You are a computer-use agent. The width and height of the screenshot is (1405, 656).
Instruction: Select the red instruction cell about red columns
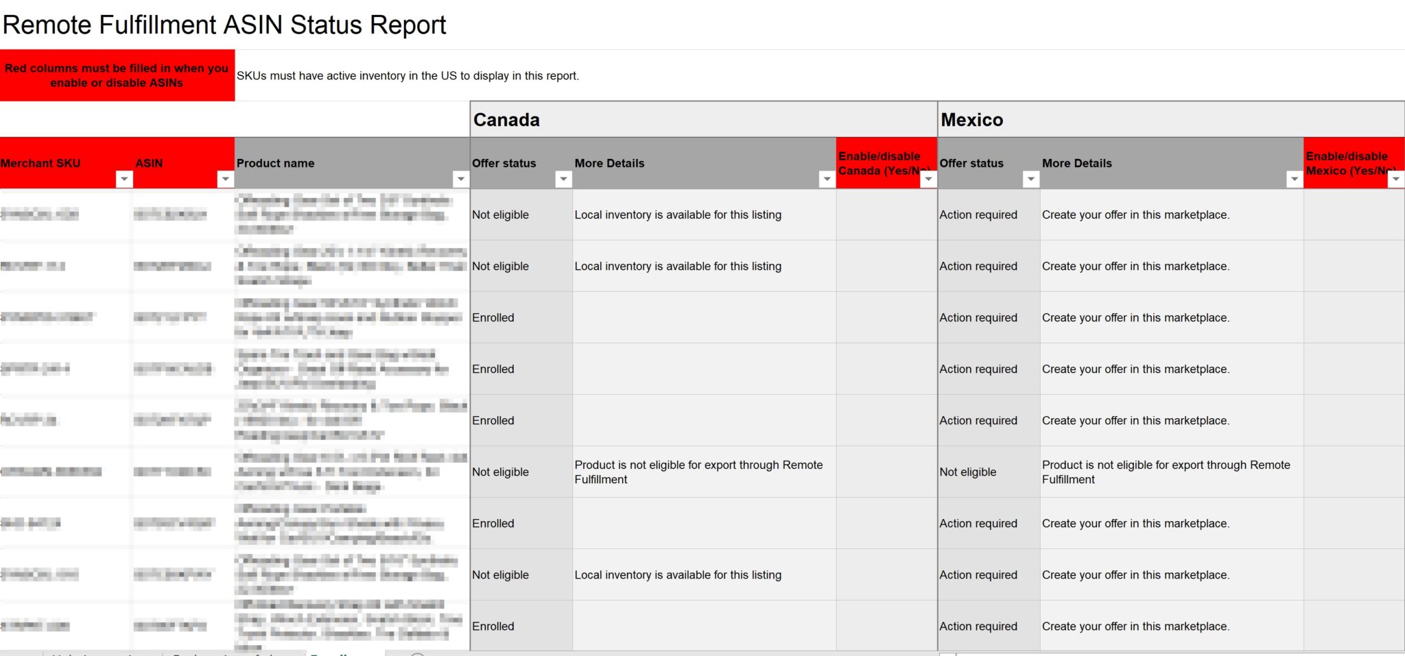tap(117, 75)
